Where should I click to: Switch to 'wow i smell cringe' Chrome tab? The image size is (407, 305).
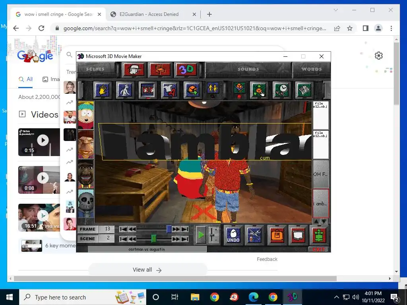pos(58,14)
